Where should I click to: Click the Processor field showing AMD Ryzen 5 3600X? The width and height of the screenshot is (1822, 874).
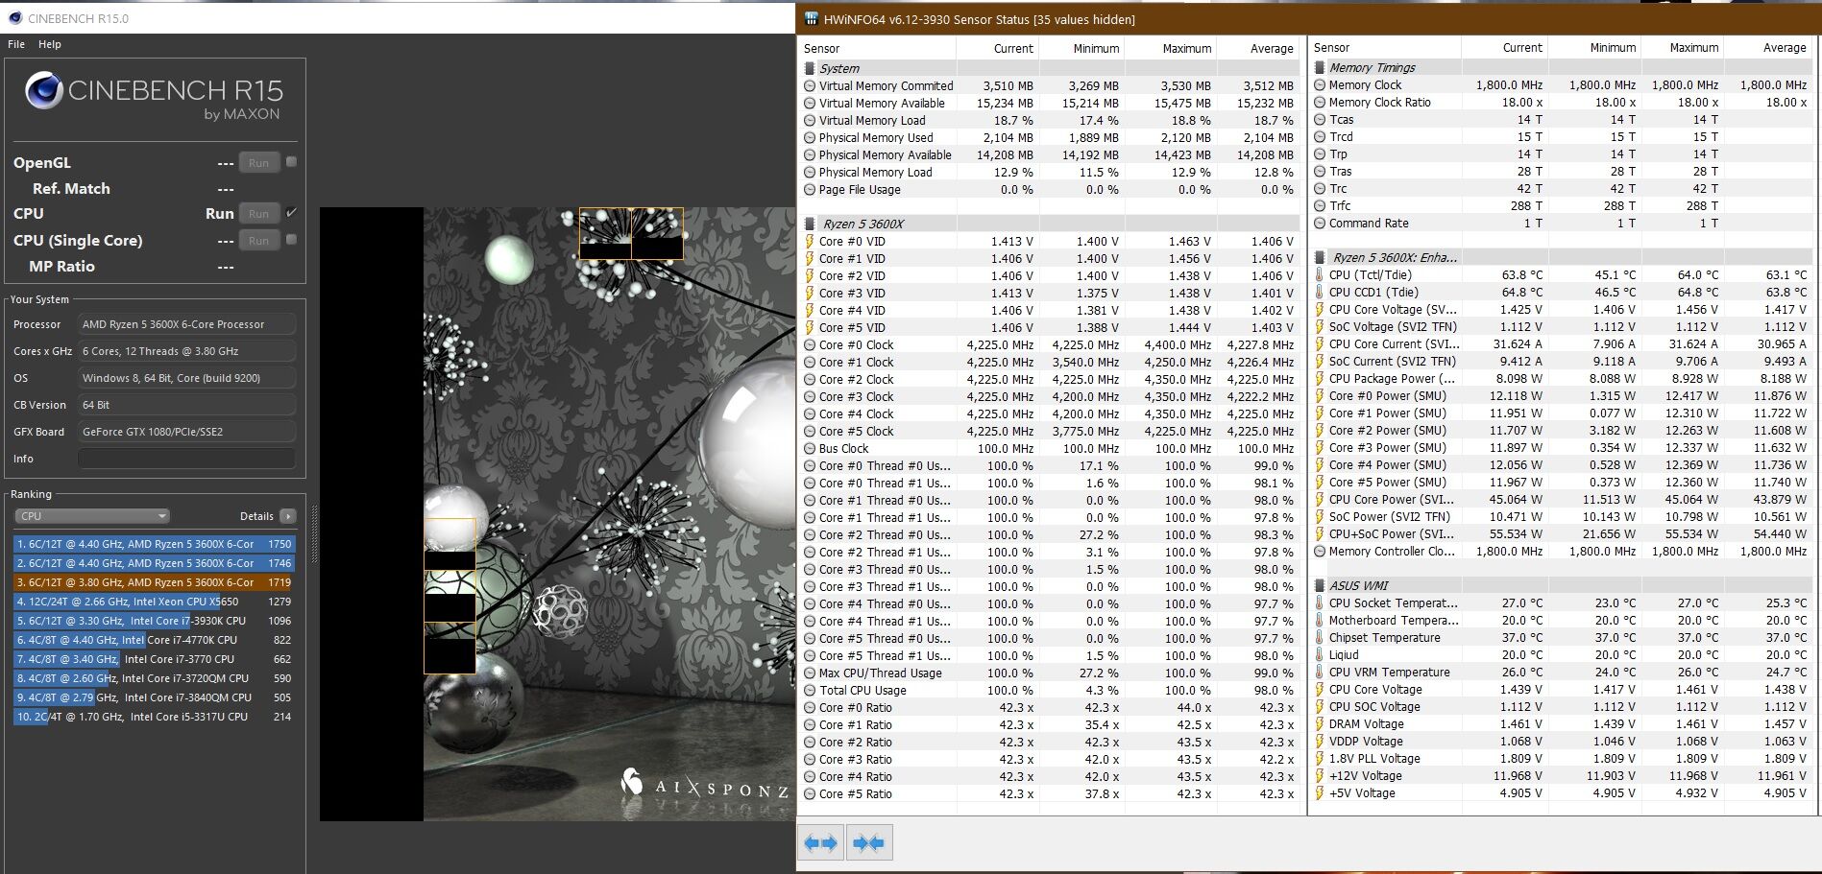coord(186,324)
